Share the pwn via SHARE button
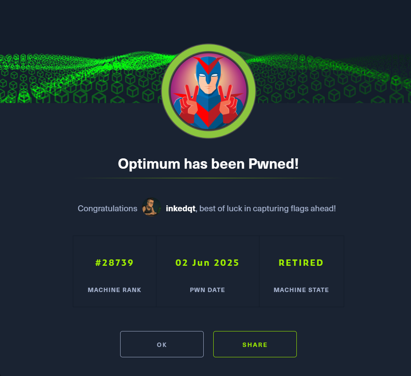 255,344
